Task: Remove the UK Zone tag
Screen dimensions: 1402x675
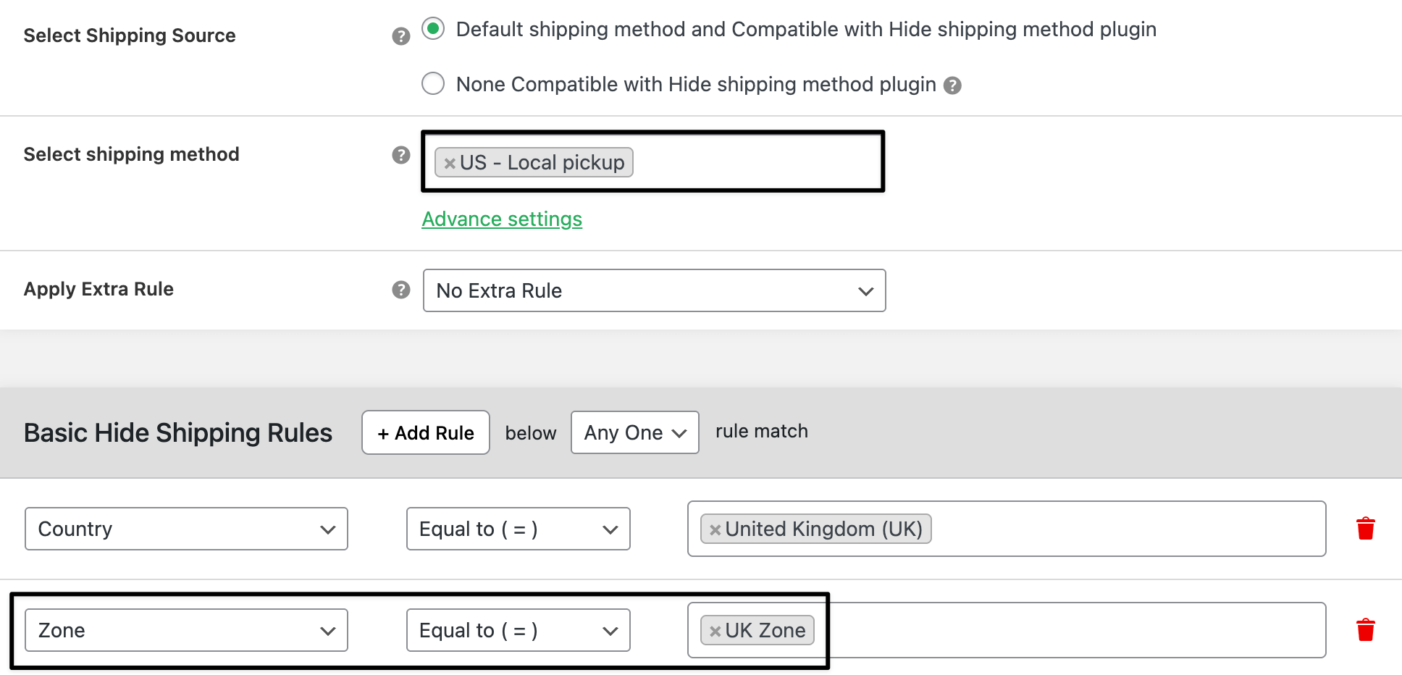Action: pos(715,631)
